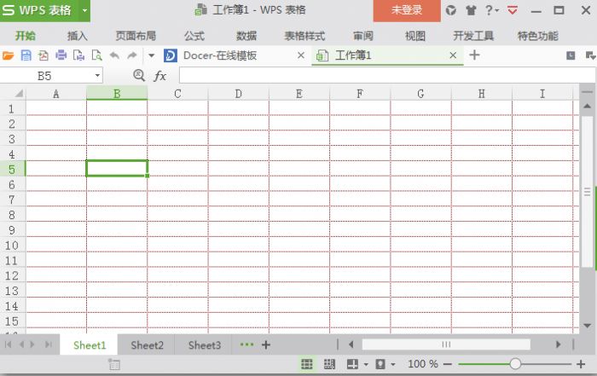Go to the next sheet arrow

point(32,344)
